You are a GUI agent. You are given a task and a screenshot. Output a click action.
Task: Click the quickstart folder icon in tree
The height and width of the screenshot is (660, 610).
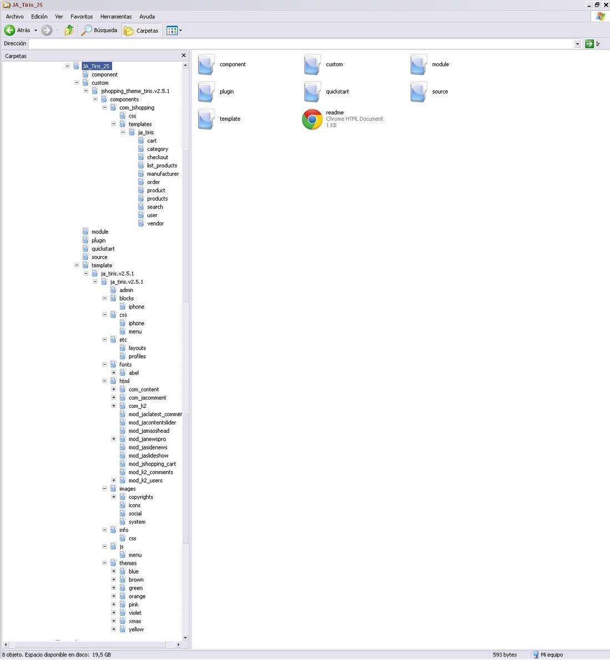tap(85, 248)
